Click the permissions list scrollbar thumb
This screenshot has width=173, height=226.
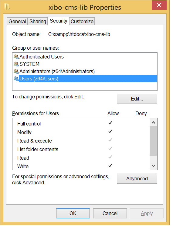click(153, 141)
